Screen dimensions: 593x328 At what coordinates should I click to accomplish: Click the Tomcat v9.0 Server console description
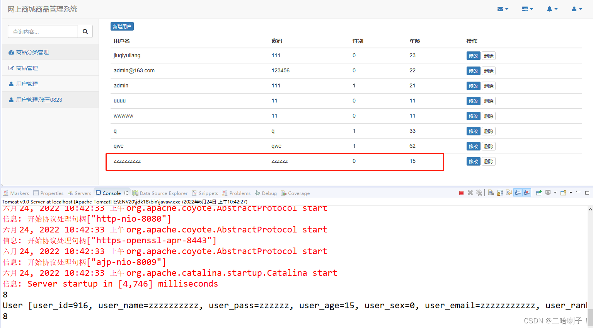tap(124, 202)
